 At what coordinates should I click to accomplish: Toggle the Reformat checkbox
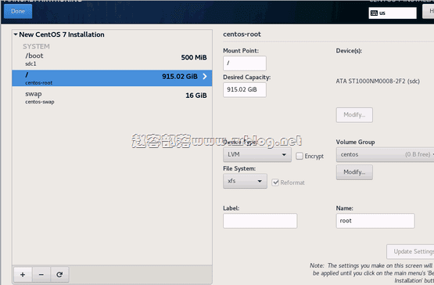275,182
